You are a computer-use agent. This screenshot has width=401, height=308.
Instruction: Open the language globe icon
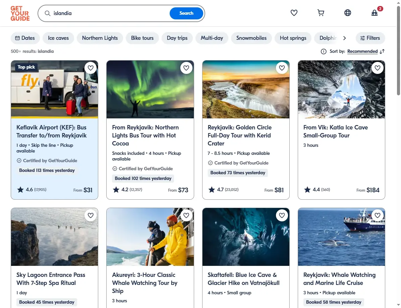coord(348,13)
